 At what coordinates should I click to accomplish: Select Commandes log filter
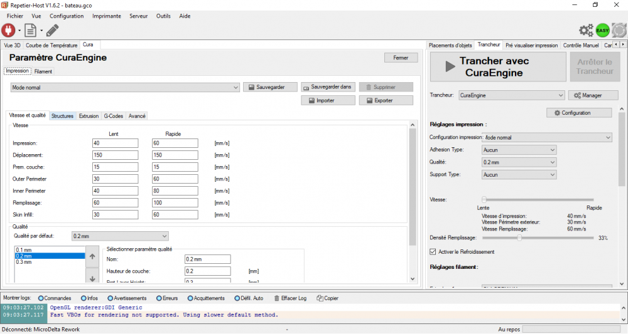(x=55, y=298)
